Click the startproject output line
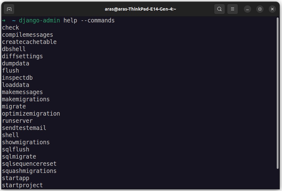The height and width of the screenshot is (191, 282). 22,185
